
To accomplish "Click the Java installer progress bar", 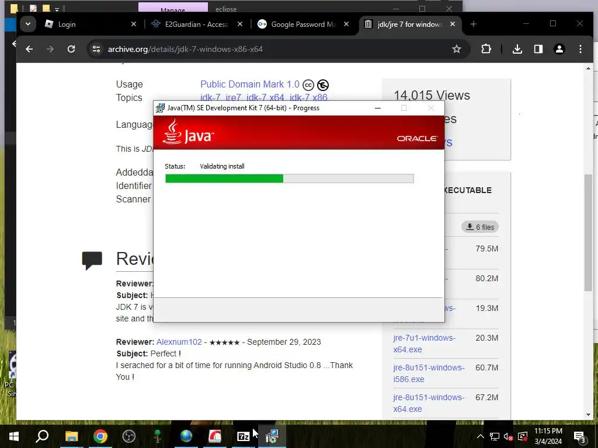I will click(x=290, y=178).
